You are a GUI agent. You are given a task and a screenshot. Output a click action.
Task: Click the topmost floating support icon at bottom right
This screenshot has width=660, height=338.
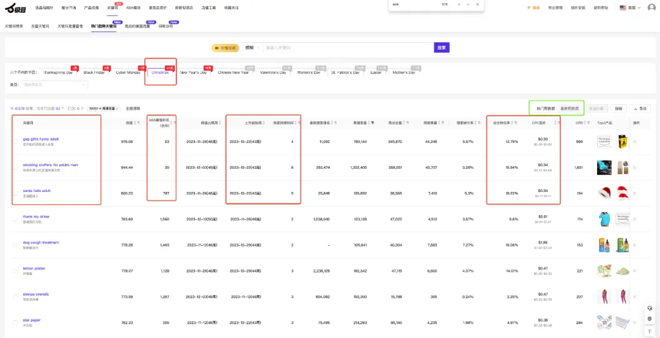[650, 309]
